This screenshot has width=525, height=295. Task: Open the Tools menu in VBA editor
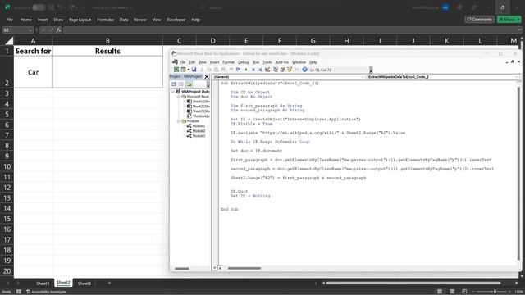coord(267,62)
